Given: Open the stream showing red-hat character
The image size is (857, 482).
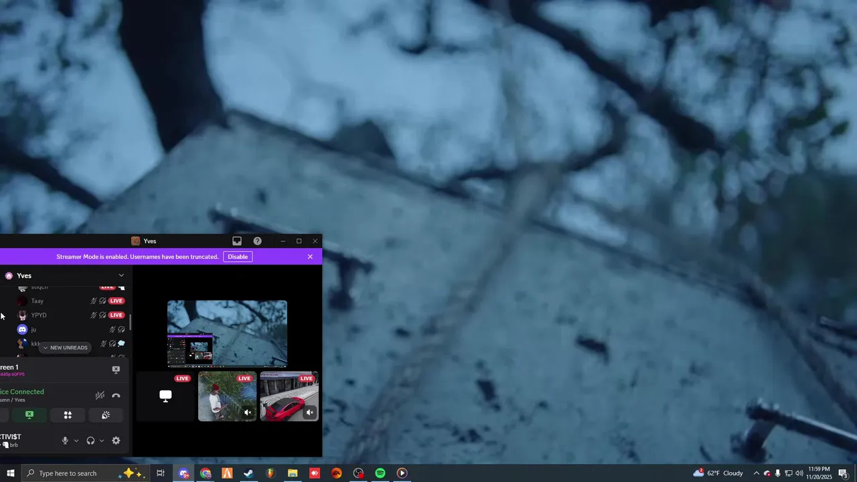Looking at the screenshot, I should (227, 396).
